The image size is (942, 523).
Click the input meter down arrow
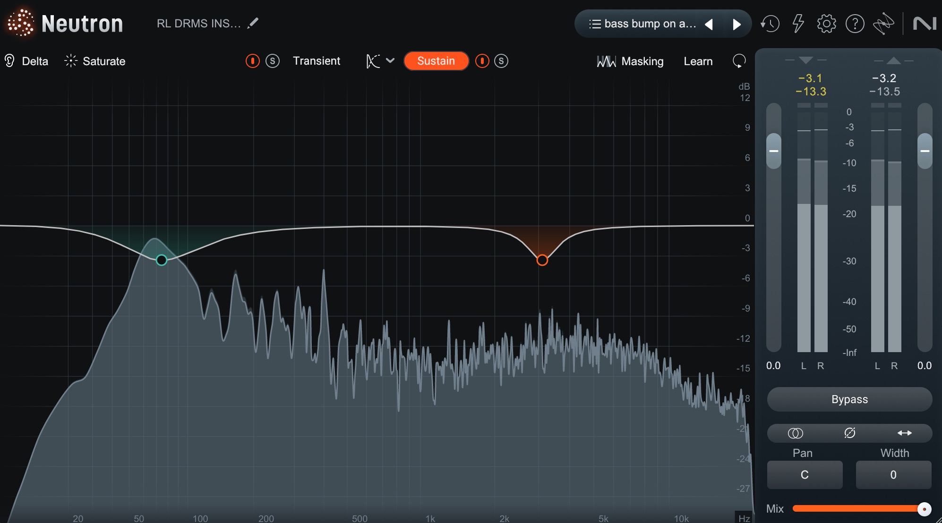[x=806, y=60]
